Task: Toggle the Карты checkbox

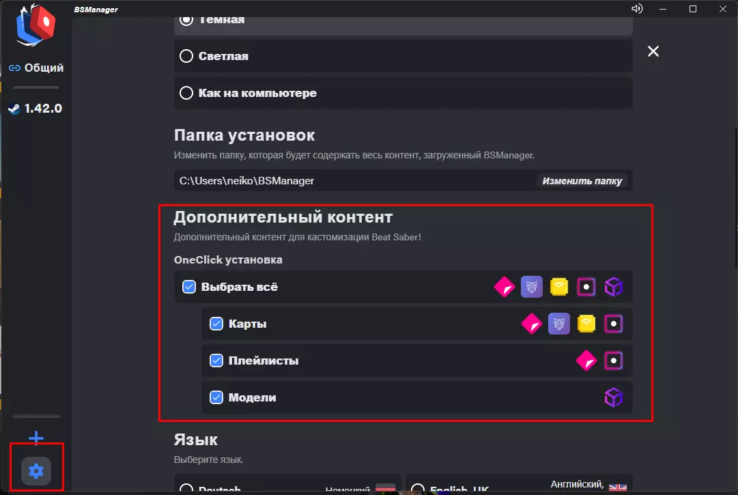Action: tap(216, 324)
